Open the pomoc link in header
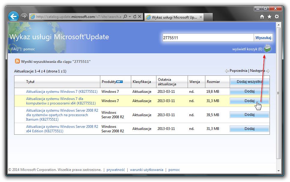The image size is (290, 182). (29, 49)
